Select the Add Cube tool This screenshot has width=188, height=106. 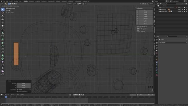pyautogui.click(x=3, y=36)
